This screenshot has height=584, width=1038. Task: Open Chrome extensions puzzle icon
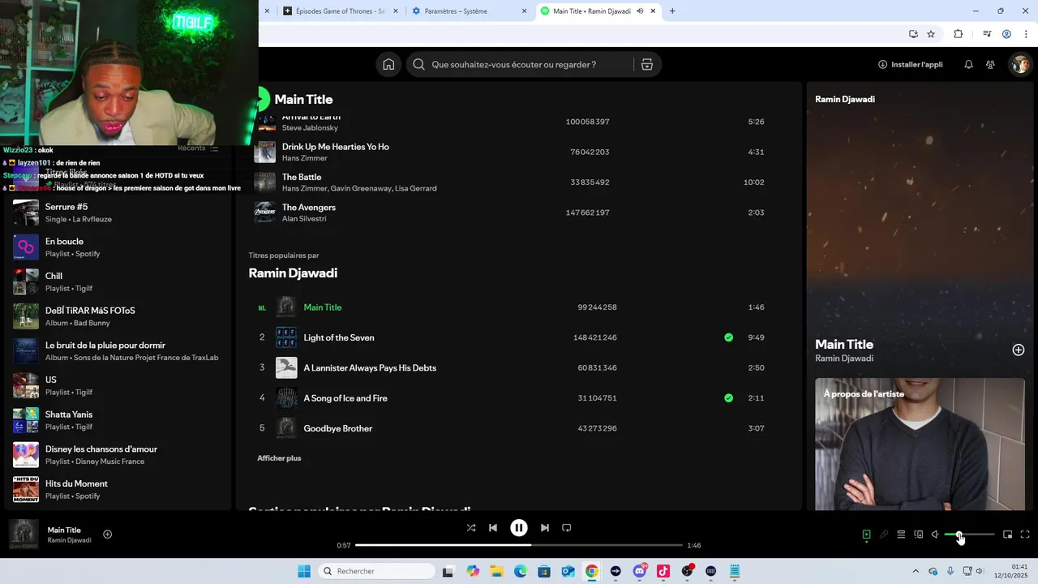pos(959,34)
